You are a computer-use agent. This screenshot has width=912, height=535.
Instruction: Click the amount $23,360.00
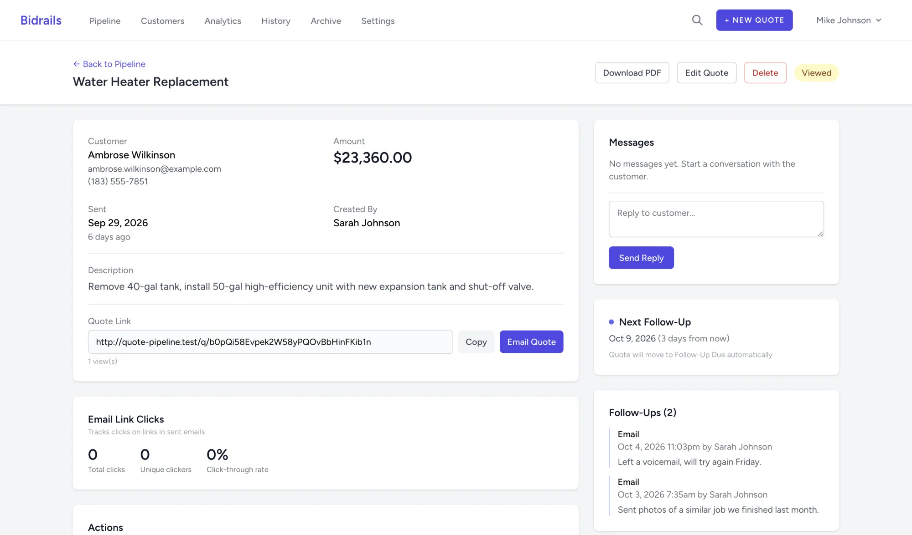[x=373, y=158]
